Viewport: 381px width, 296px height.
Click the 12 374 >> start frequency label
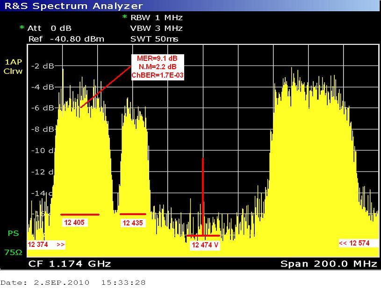point(46,245)
